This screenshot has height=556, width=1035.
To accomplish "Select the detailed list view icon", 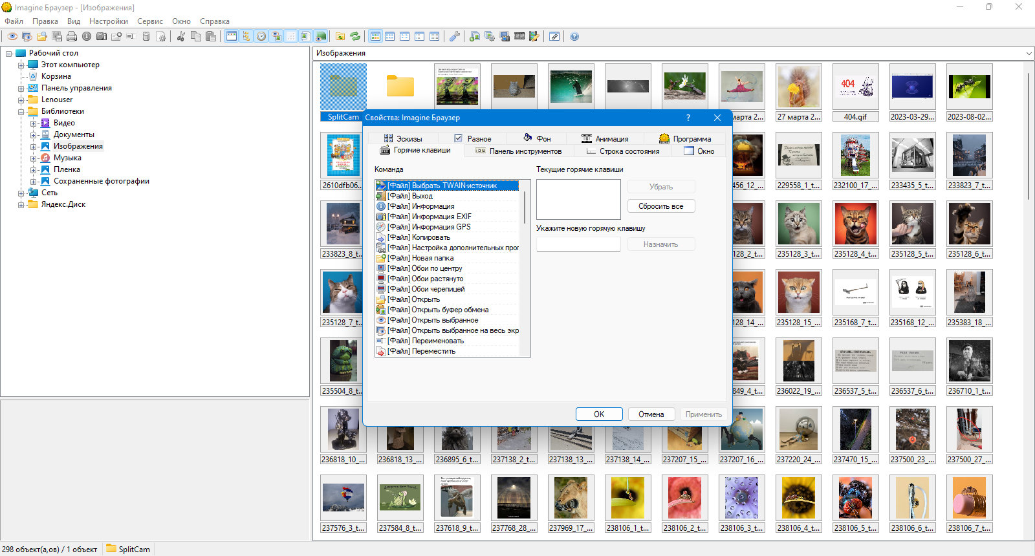I will pos(434,36).
